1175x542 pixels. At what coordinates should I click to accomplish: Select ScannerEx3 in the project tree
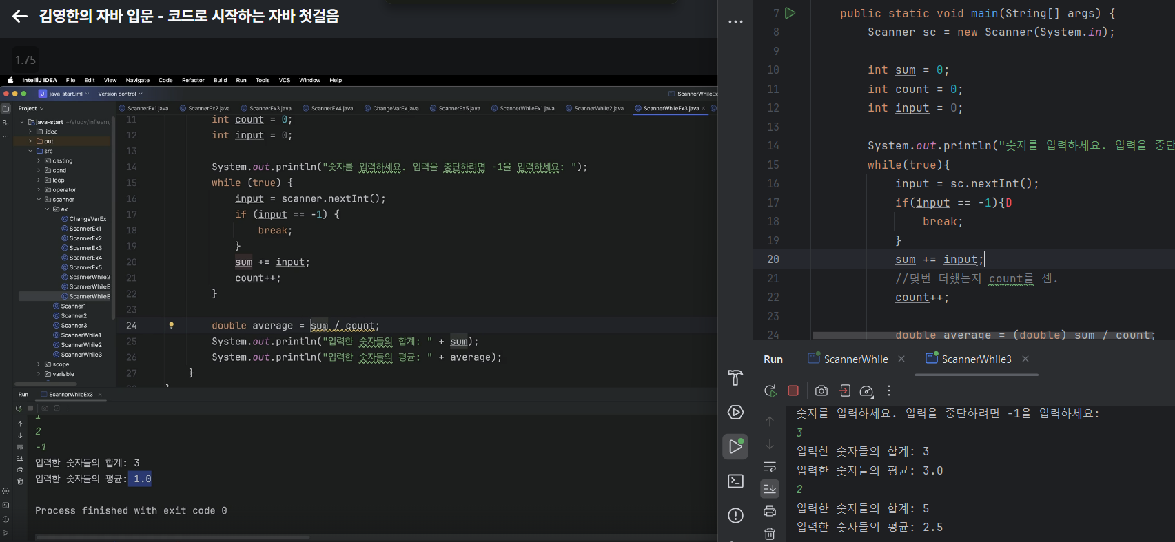[81, 248]
